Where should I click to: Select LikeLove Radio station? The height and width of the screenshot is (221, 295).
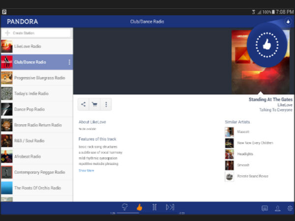tap(37, 47)
